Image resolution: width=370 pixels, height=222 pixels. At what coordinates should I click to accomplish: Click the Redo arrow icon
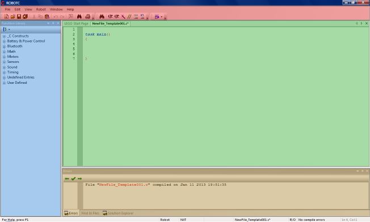point(62,16)
